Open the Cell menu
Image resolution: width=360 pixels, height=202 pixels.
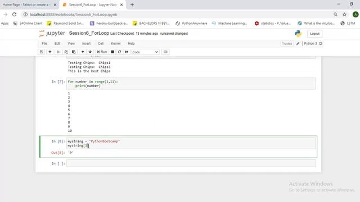tap(101, 44)
